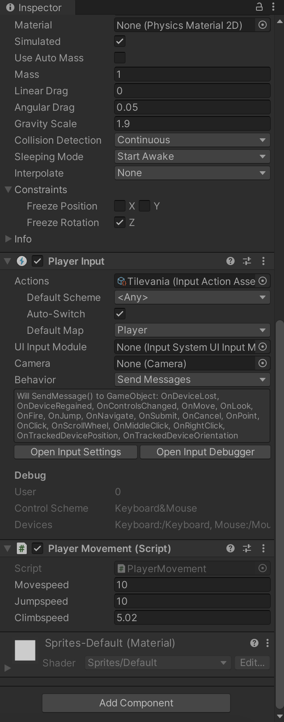The image size is (284, 722).
Task: Toggle the Inspector lock icon
Action: coord(258,7)
